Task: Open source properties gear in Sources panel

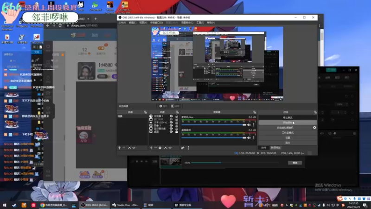Action: 160,148
